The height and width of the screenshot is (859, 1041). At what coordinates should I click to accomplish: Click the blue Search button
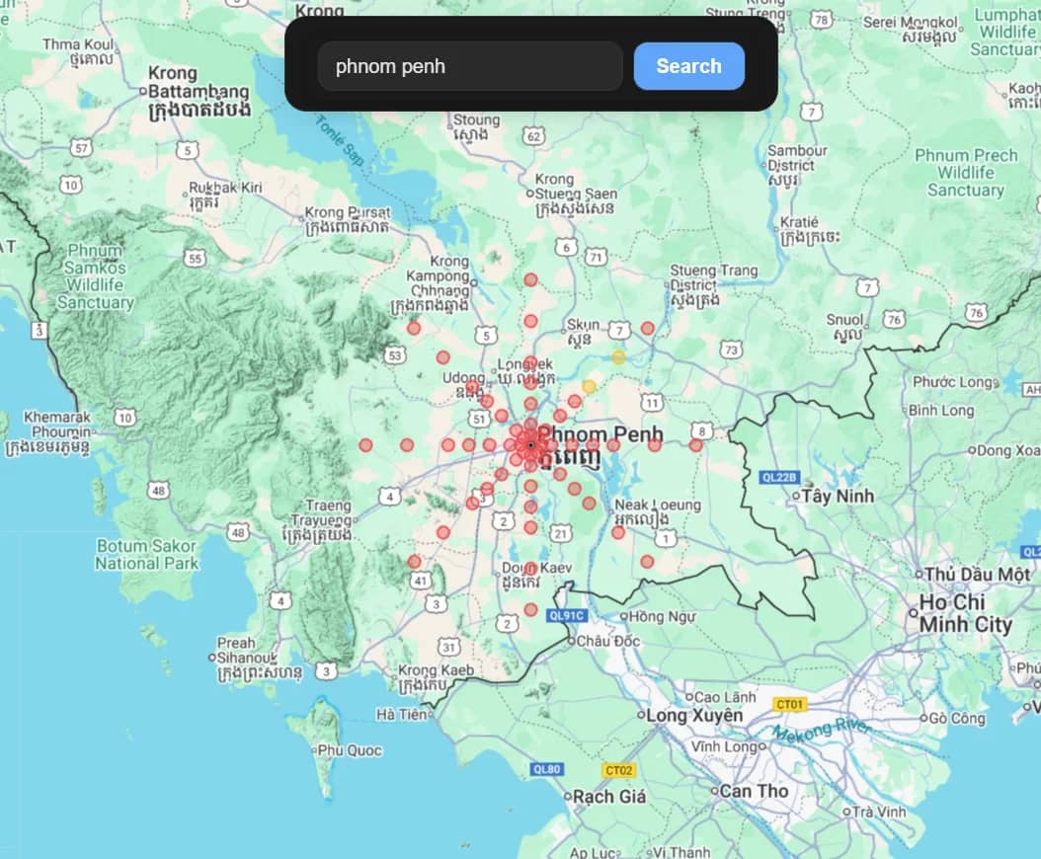(x=688, y=66)
